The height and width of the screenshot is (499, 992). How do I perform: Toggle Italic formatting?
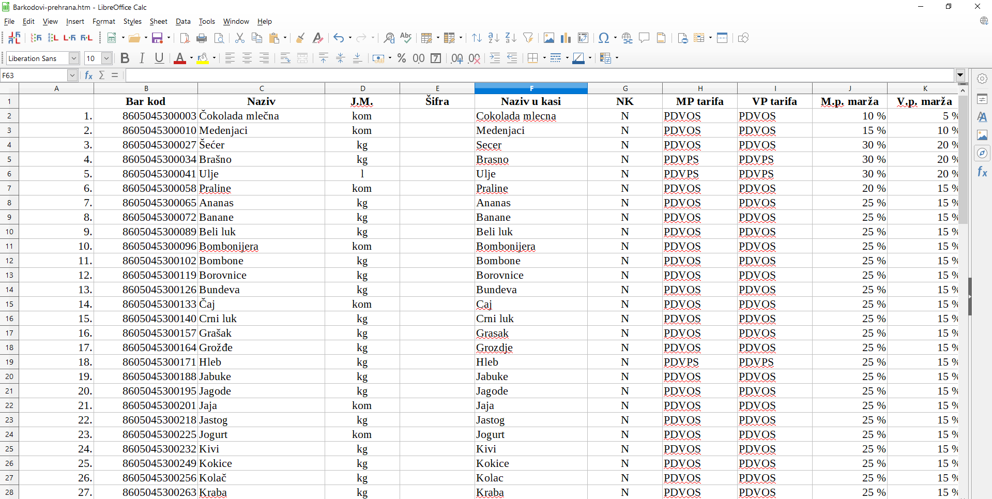point(142,58)
